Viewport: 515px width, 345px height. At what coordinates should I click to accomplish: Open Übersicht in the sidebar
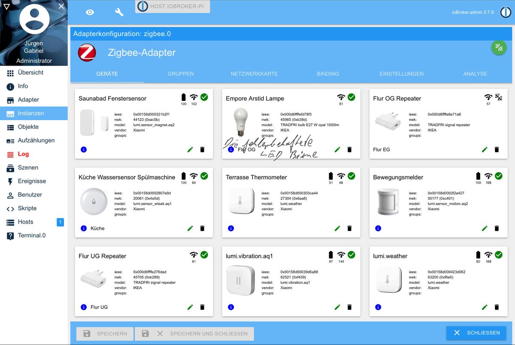coord(34,73)
